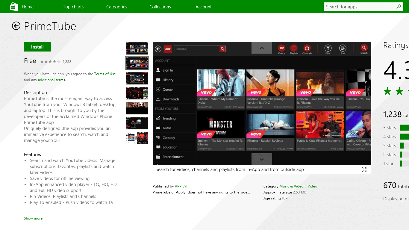Browse the Categories section

117,7
